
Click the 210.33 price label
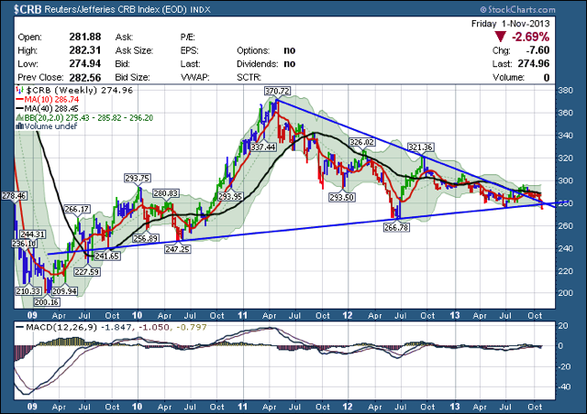click(28, 291)
